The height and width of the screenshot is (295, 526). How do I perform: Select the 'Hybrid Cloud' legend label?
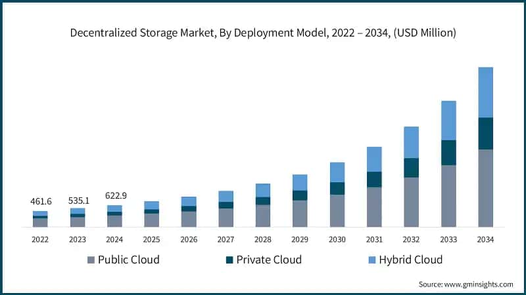[x=411, y=260]
